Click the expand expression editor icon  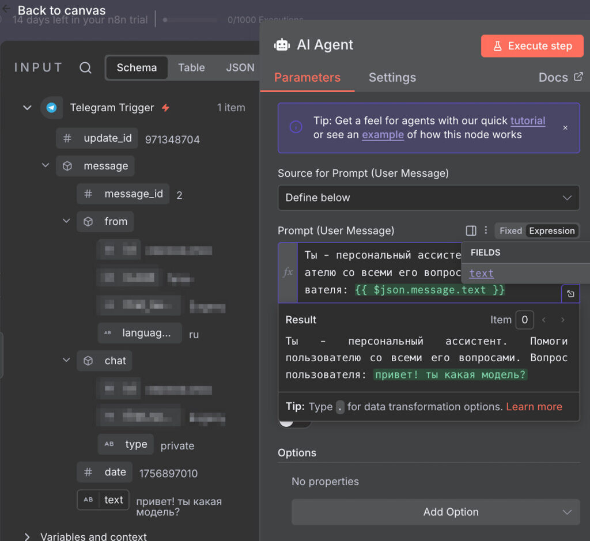(570, 294)
